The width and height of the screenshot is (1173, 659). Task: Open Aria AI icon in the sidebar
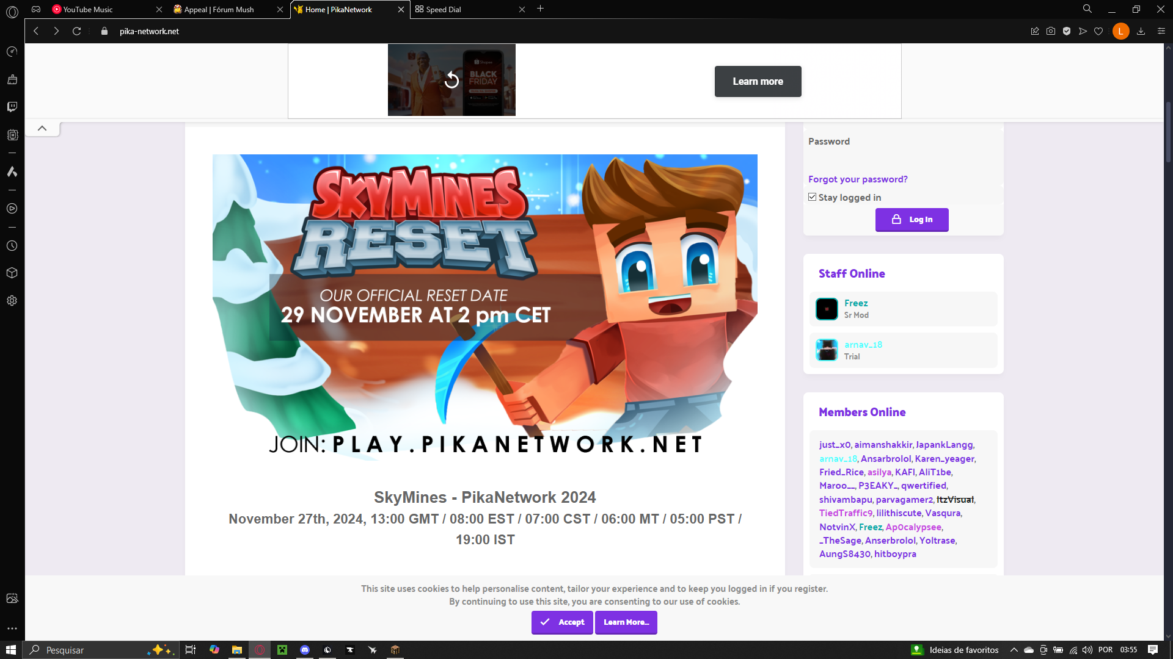tap(12, 172)
